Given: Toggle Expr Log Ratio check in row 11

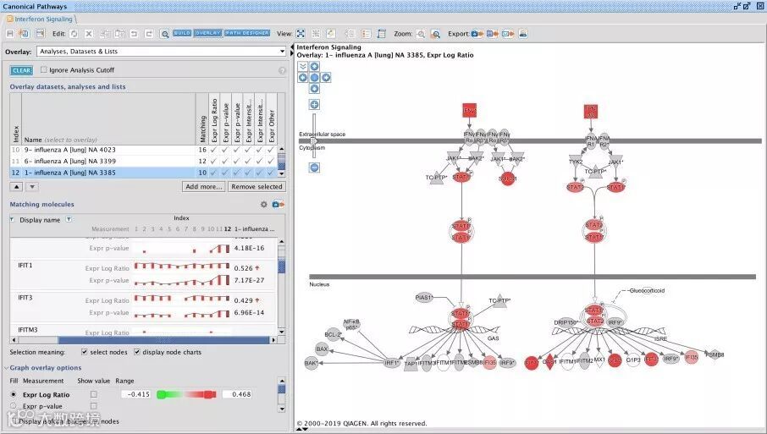Looking at the screenshot, I should 213,161.
